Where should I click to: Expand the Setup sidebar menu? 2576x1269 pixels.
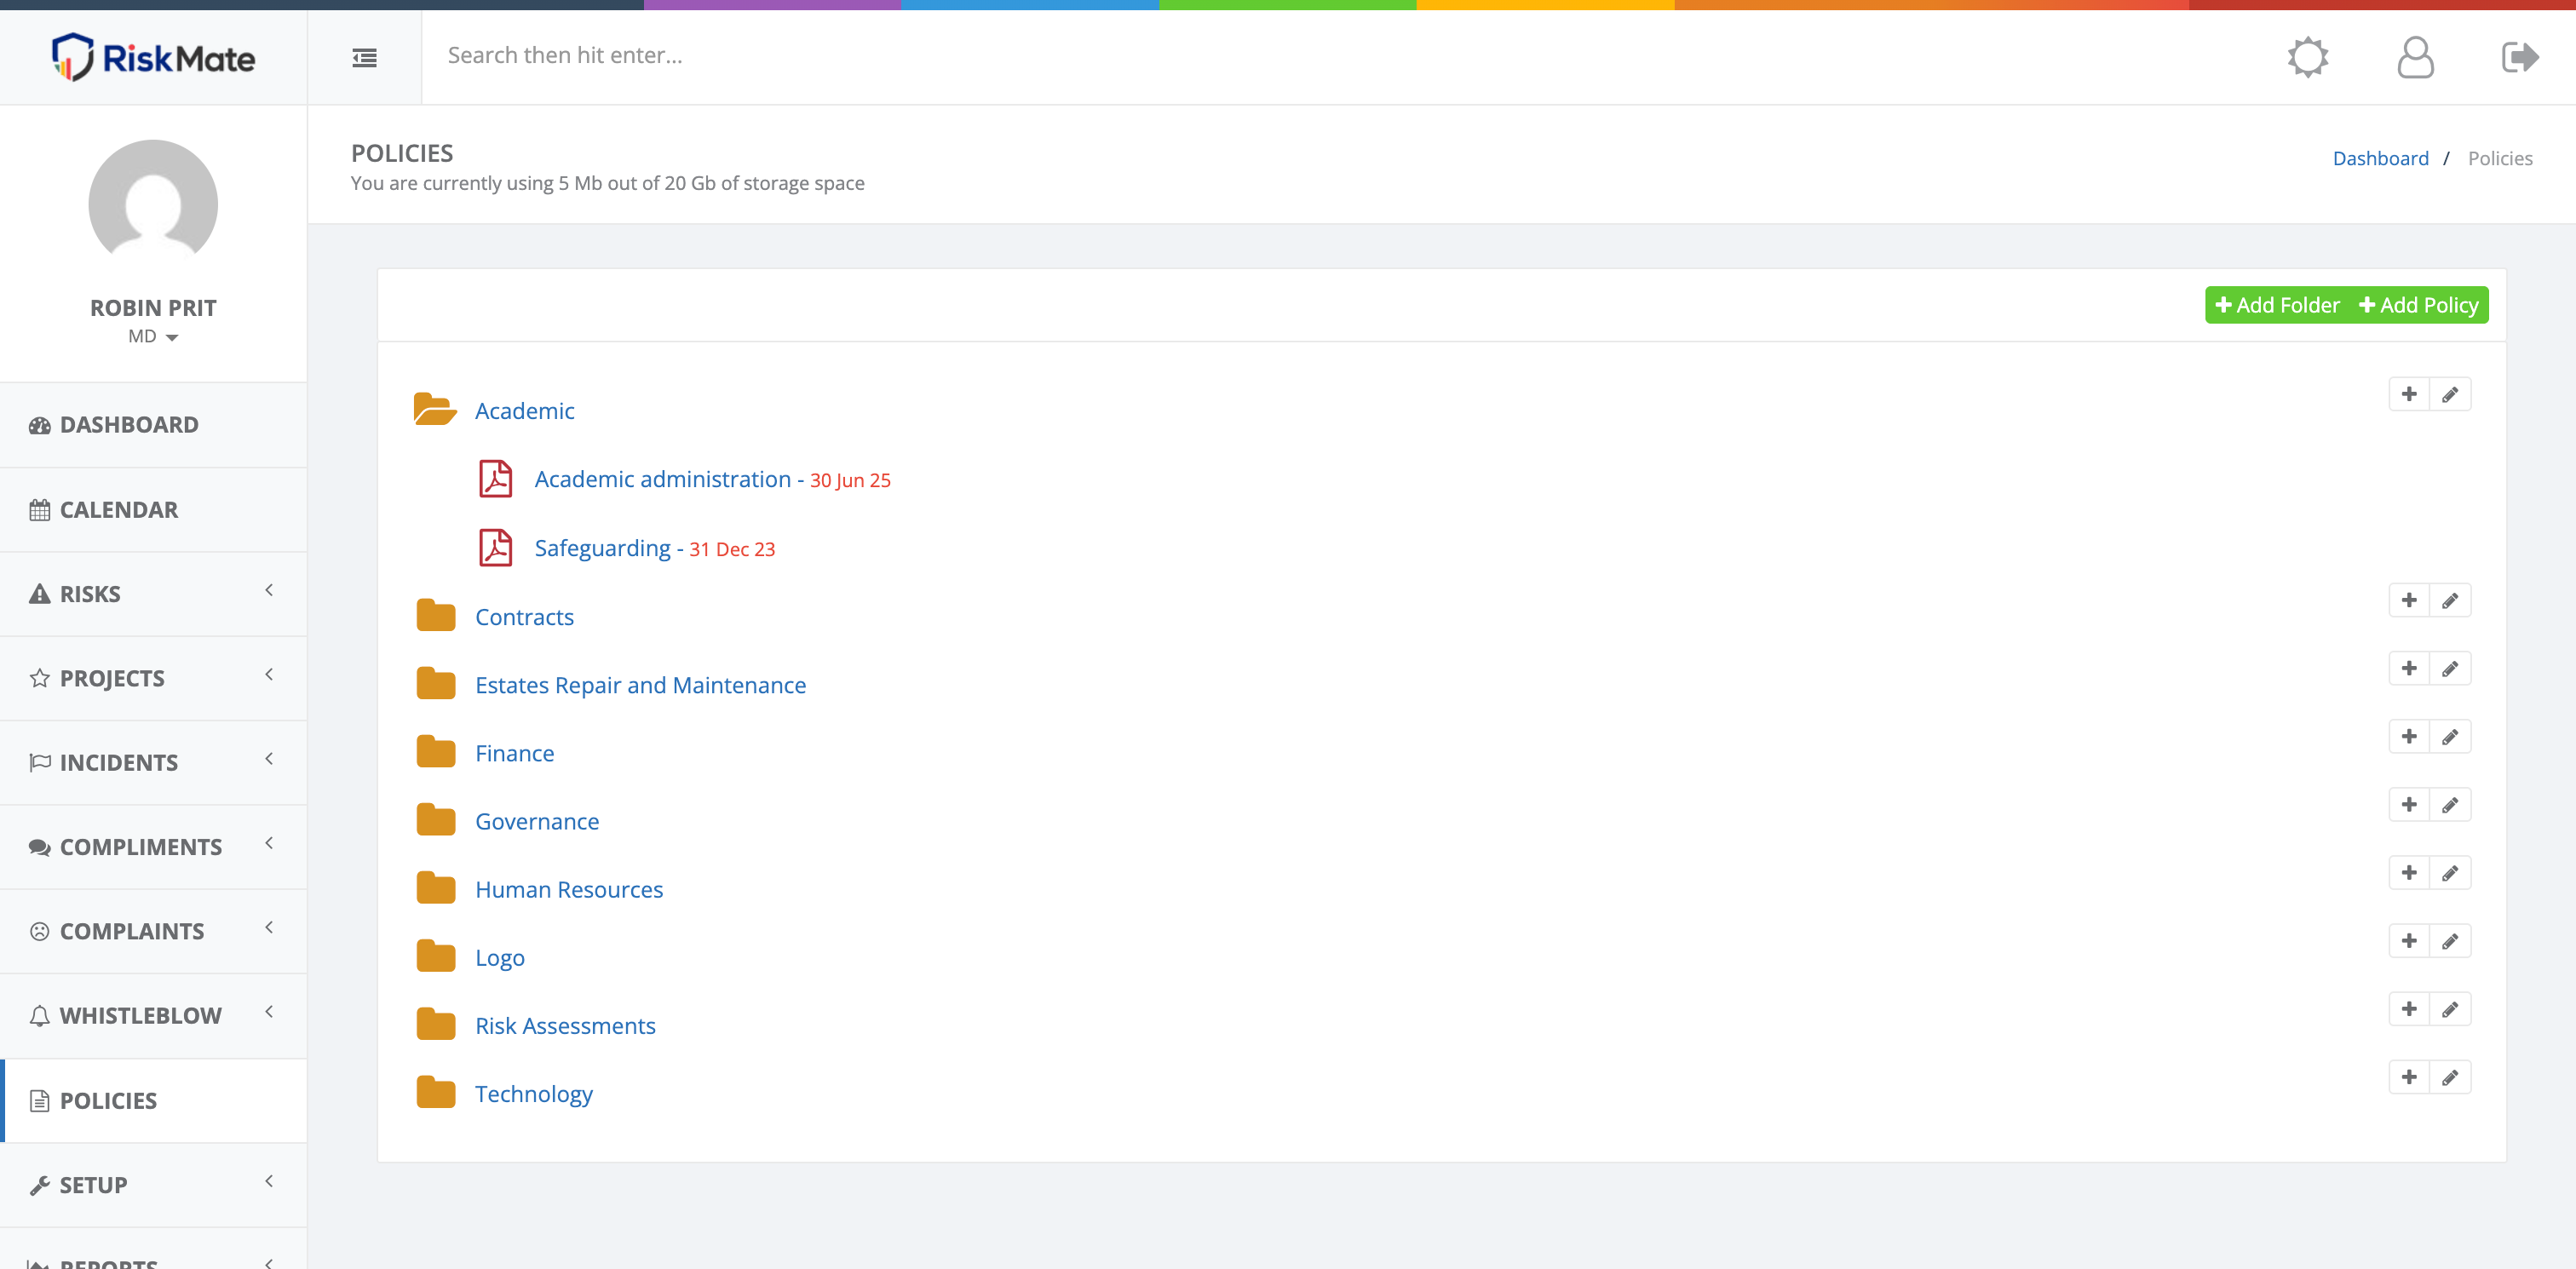(153, 1184)
